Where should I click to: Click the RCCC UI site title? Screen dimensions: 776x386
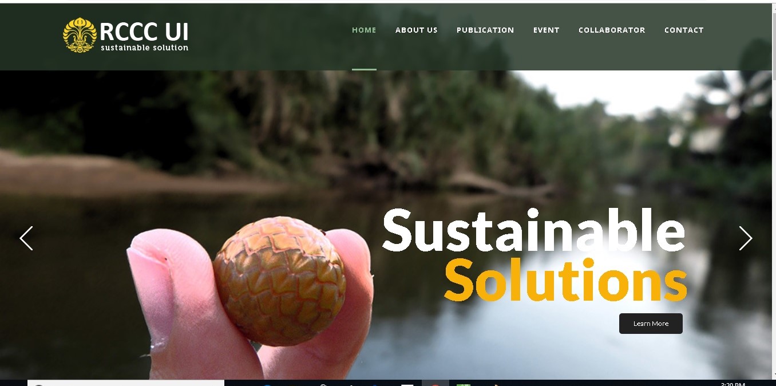click(144, 31)
